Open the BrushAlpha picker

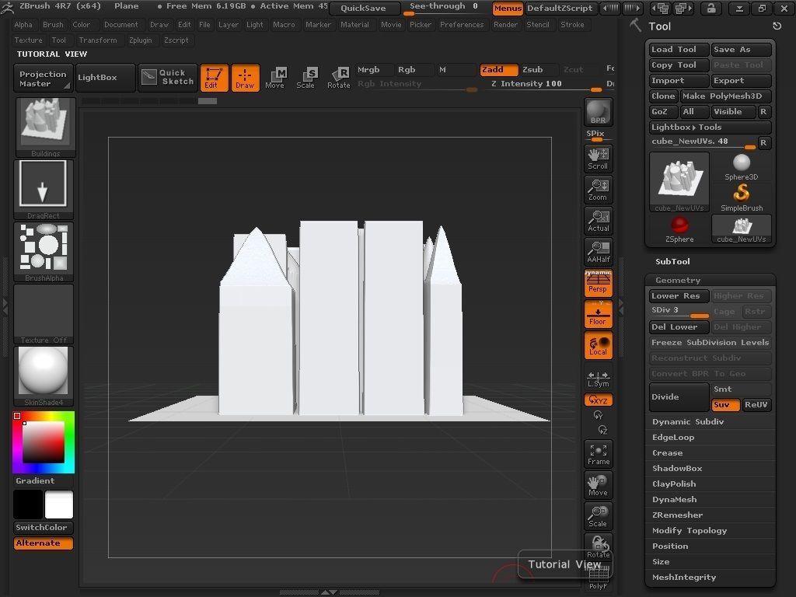point(44,252)
